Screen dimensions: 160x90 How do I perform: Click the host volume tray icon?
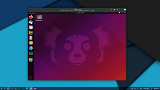tap(135, 88)
